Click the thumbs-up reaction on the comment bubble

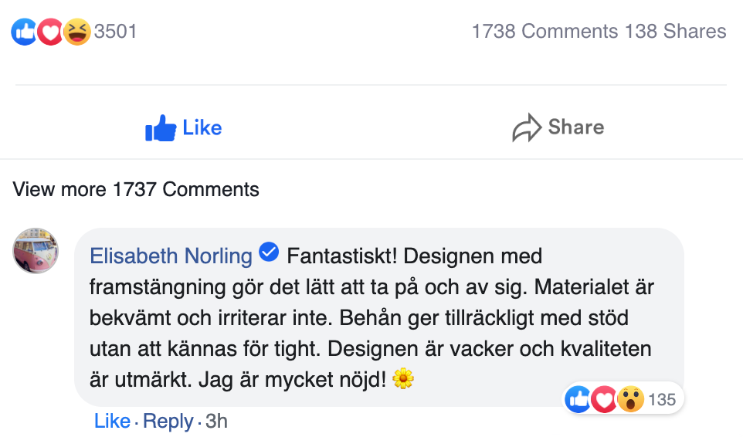tap(578, 399)
